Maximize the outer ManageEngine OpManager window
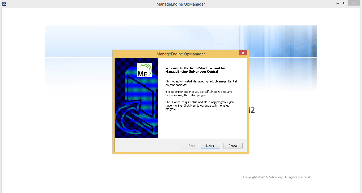Image resolution: width=362 pixels, height=193 pixels. [345, 3]
